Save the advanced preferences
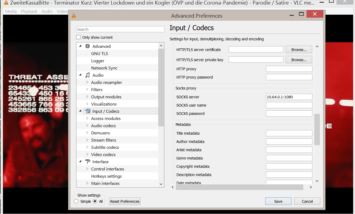 [x=278, y=201]
